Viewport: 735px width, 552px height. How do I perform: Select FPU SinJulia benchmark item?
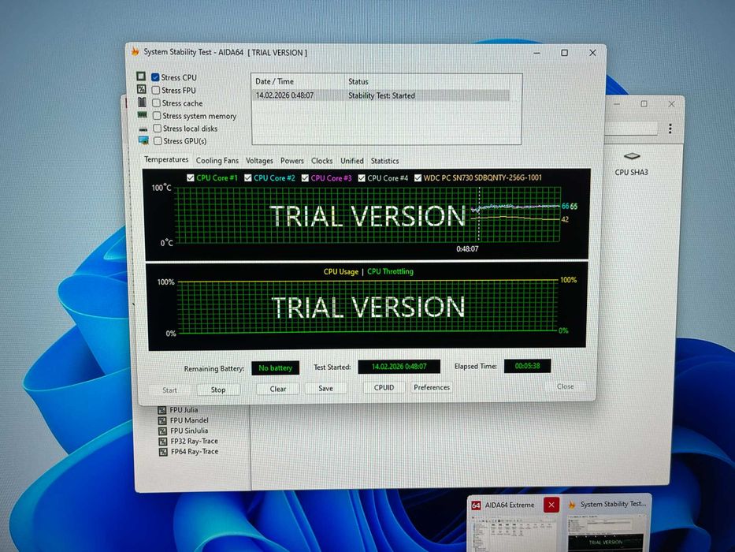click(x=189, y=431)
